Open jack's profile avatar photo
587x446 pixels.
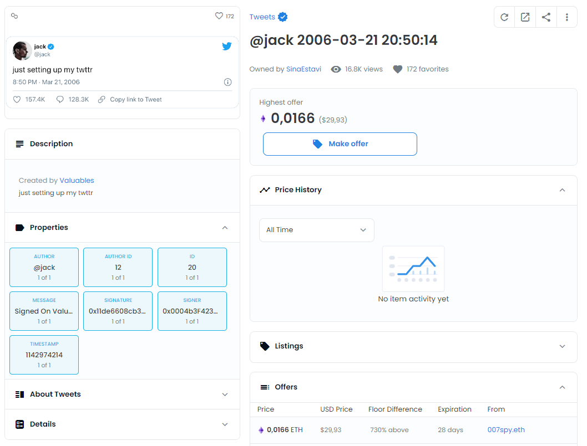[22, 50]
